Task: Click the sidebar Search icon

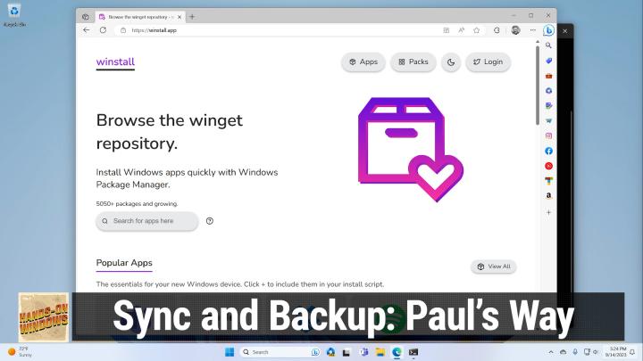Action: (x=548, y=45)
